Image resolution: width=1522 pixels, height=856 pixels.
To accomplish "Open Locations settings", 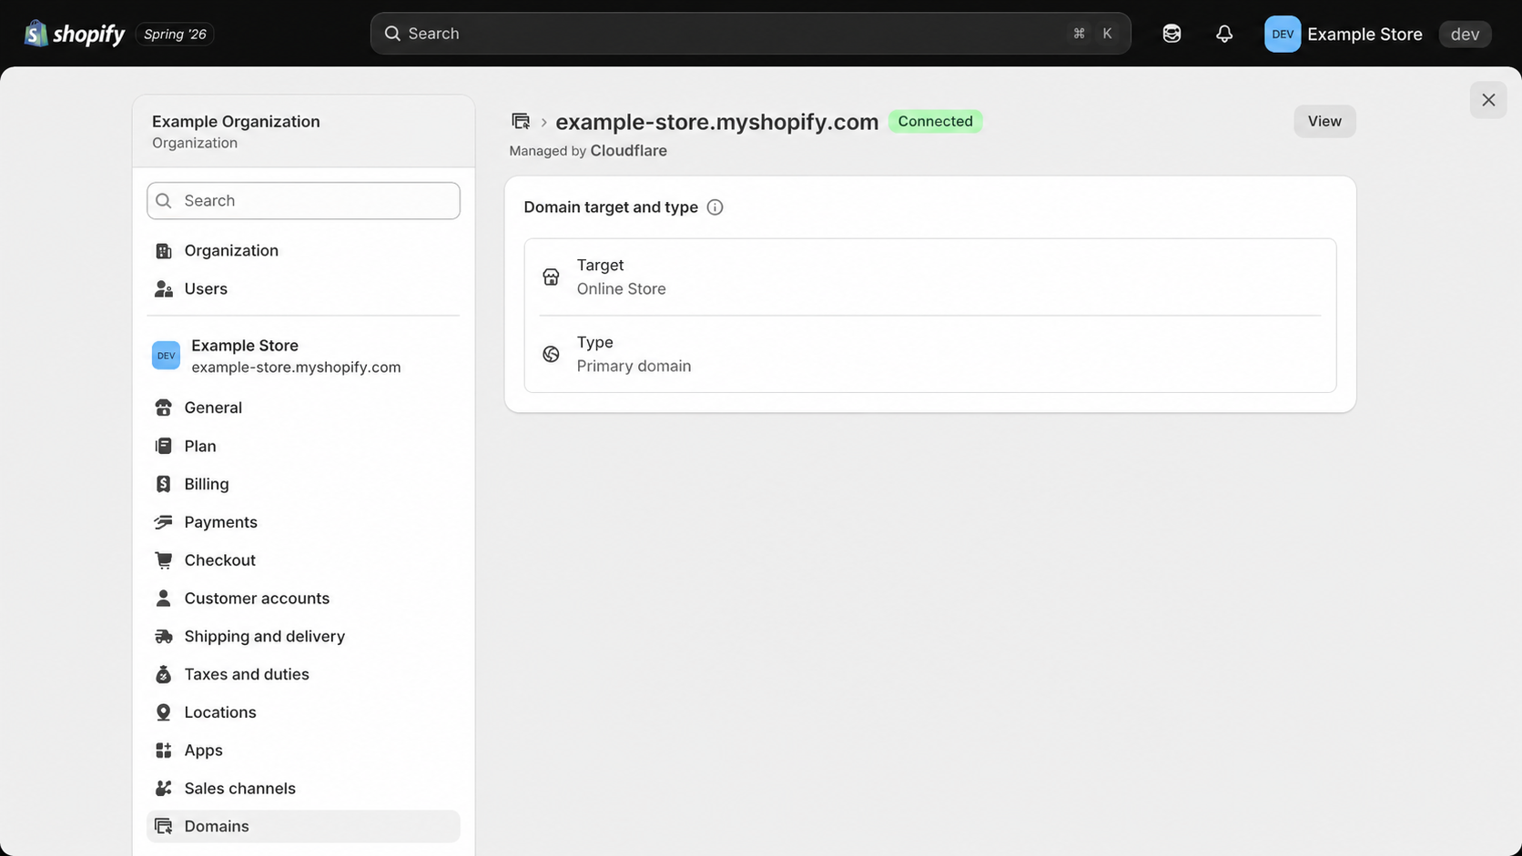I will pos(303,712).
